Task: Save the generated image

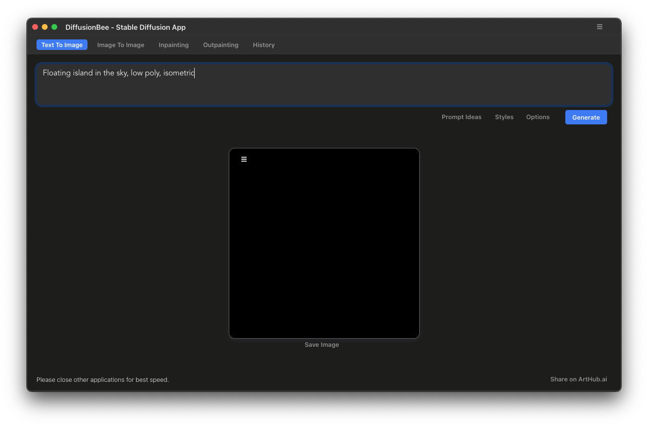Action: tap(321, 344)
